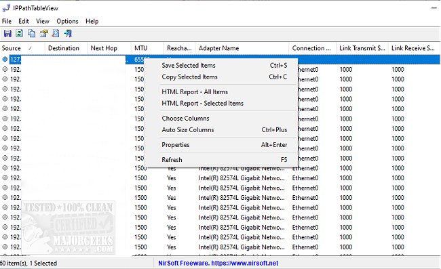Open the View menu

click(43, 21)
